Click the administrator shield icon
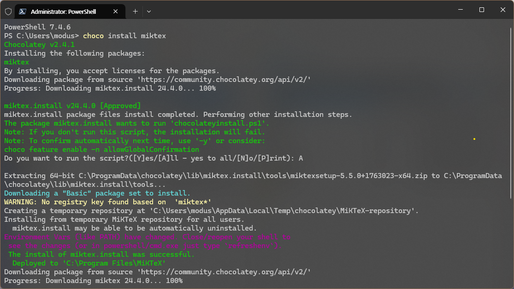Viewport: 514px width, 289px height. (8, 12)
